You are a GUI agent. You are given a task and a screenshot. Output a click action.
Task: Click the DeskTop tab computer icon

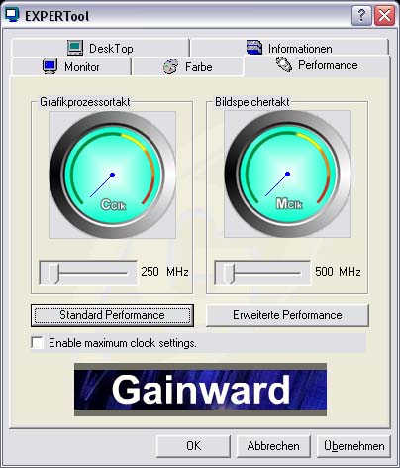pos(75,48)
